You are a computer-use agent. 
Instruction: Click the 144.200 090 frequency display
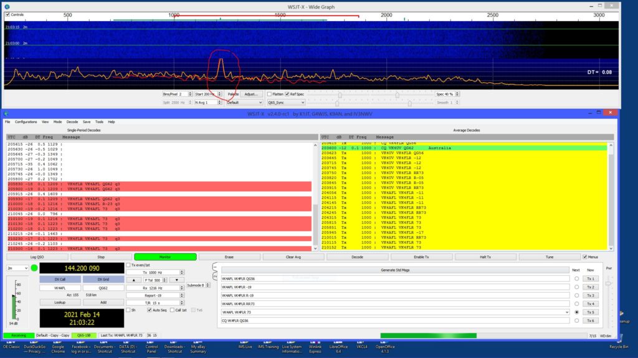pos(82,268)
